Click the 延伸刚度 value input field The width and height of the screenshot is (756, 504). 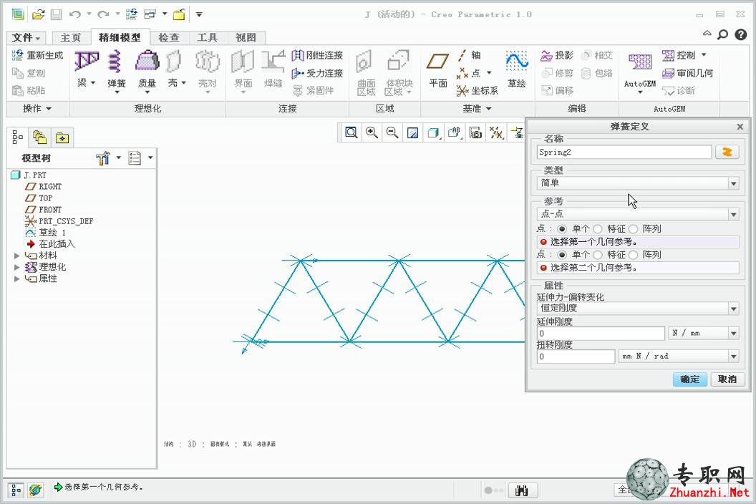click(601, 334)
